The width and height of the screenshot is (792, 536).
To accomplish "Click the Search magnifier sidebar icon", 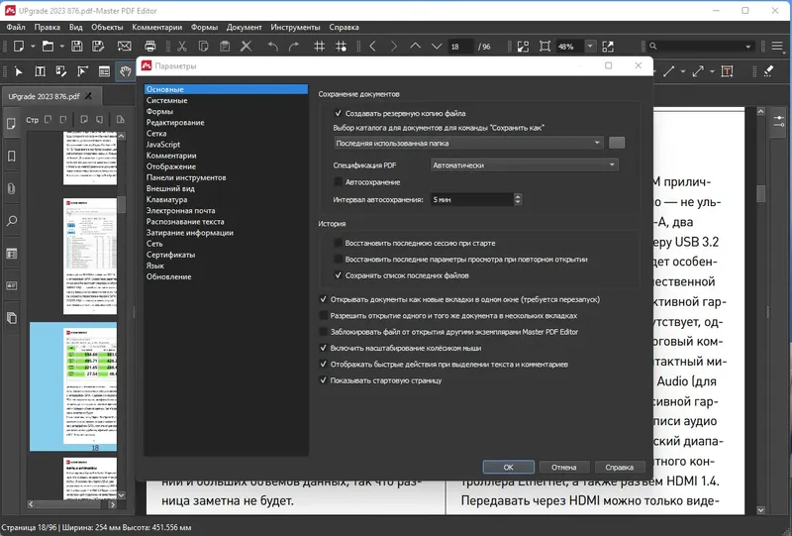I will (12, 221).
